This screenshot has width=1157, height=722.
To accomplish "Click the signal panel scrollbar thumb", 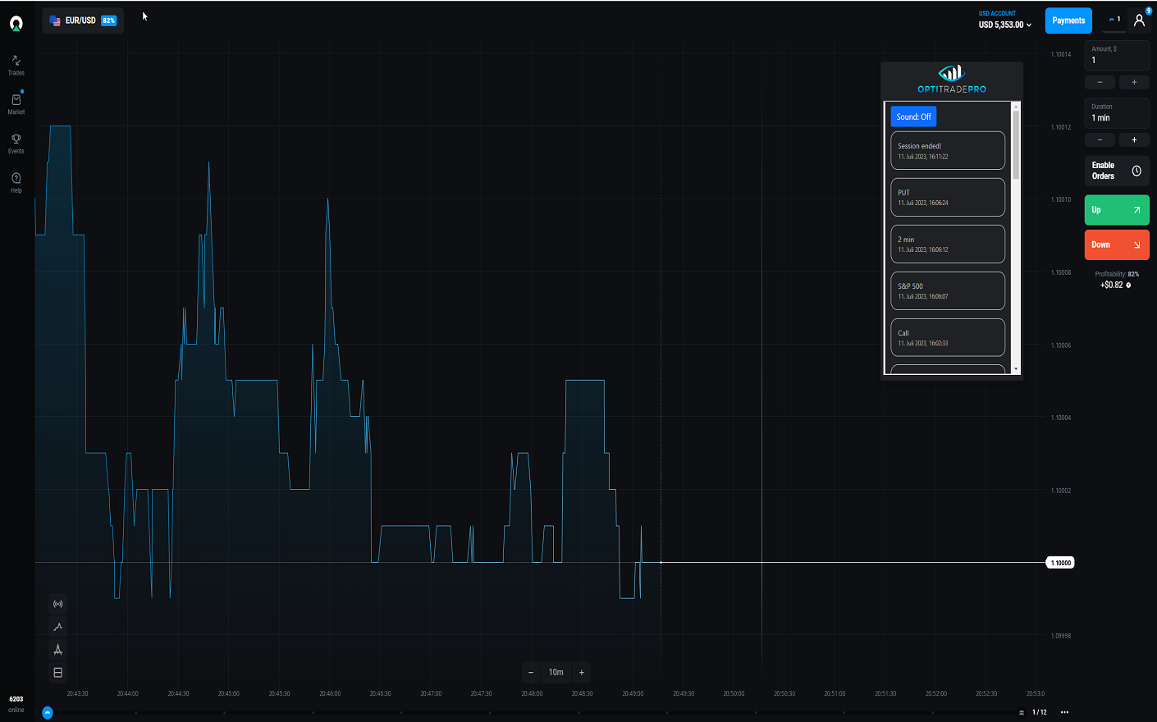I will [x=1016, y=144].
